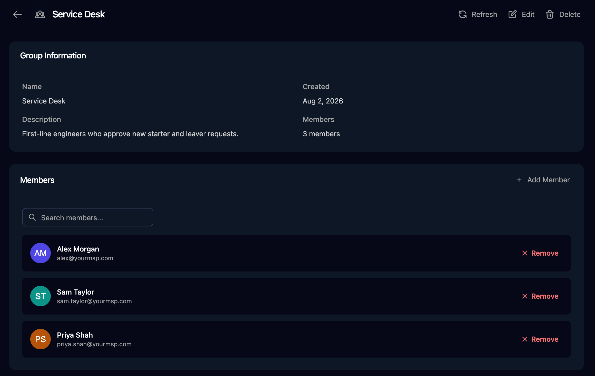Select the ST avatar for Sam Taylor

(x=41, y=296)
